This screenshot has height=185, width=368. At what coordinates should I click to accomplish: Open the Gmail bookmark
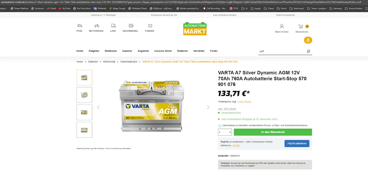51,8
